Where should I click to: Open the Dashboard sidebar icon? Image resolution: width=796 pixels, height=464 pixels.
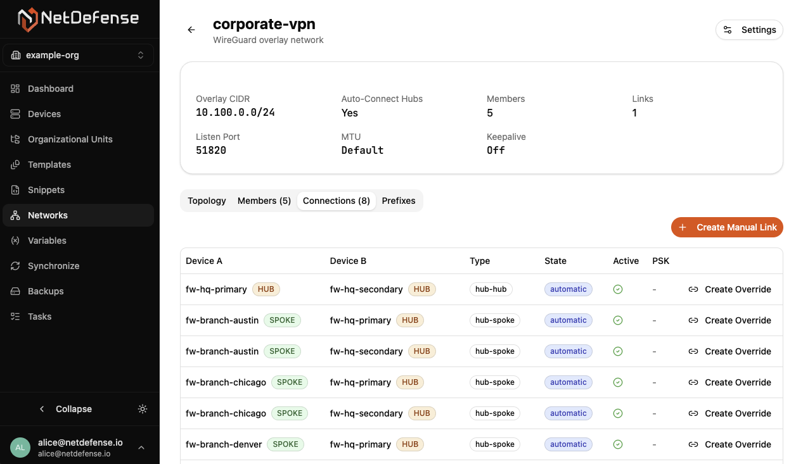click(x=16, y=89)
